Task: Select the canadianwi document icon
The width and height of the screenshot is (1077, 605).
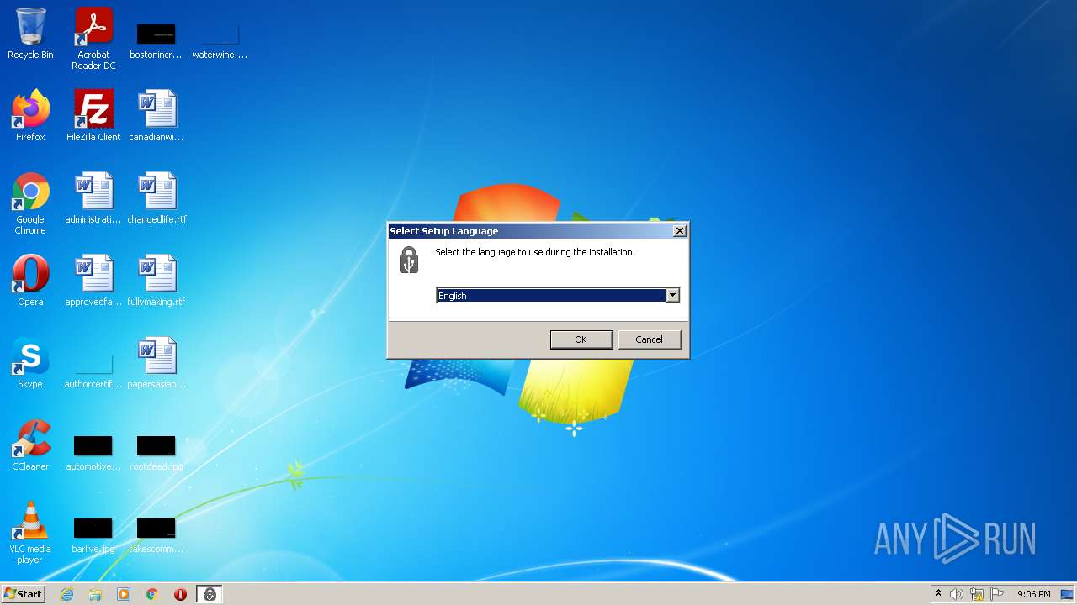Action: pyautogui.click(x=157, y=116)
